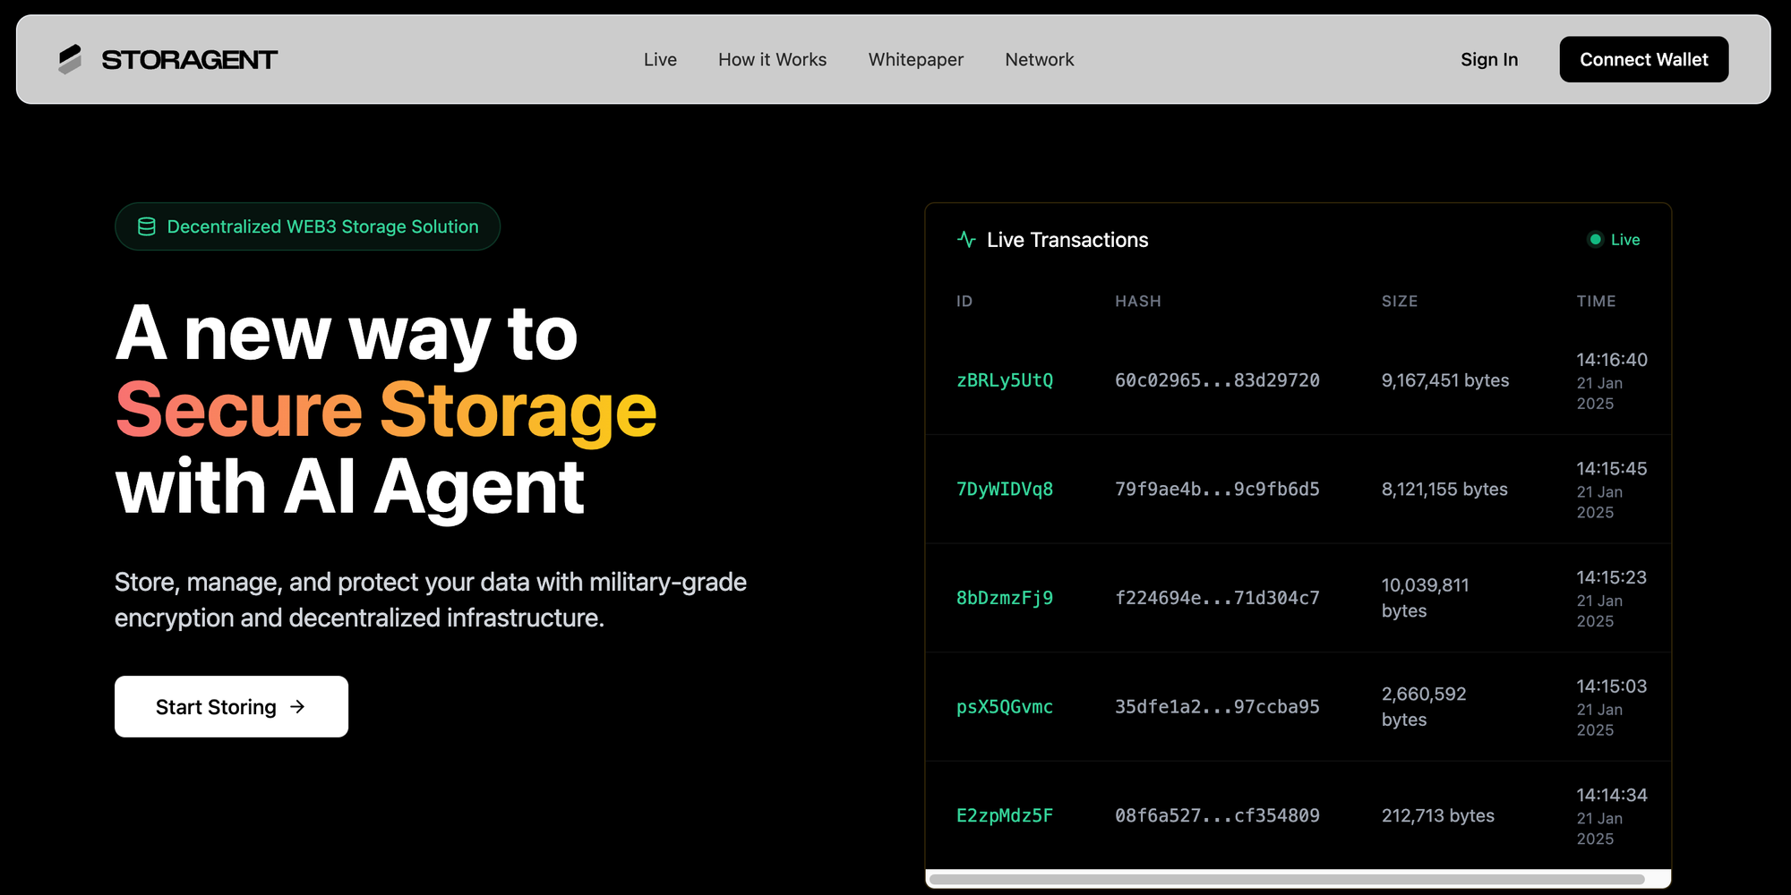Select transaction ID 8bDzmzFj9
The image size is (1791, 895).
coord(1005,598)
